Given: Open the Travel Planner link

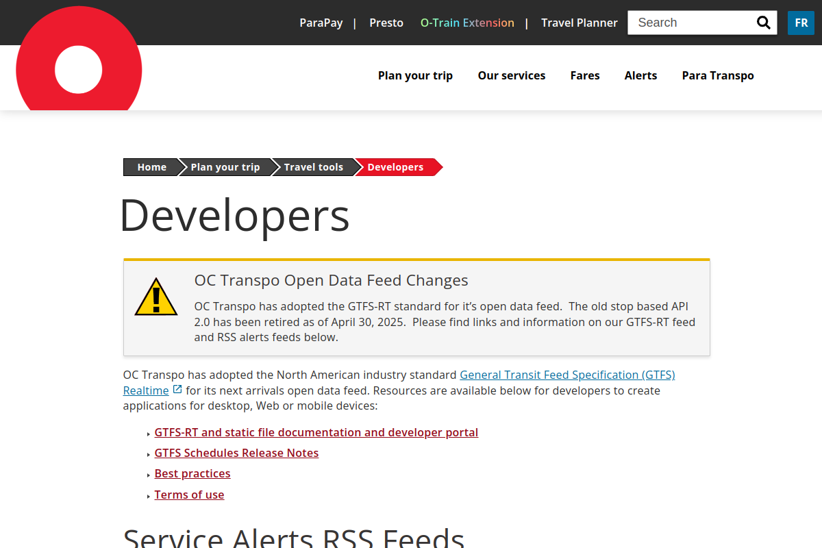Looking at the screenshot, I should [580, 23].
